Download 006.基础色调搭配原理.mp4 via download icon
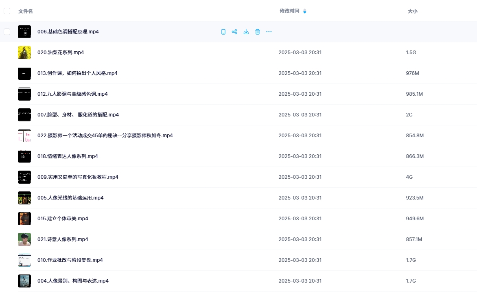This screenshot has height=294, width=477. click(x=246, y=32)
